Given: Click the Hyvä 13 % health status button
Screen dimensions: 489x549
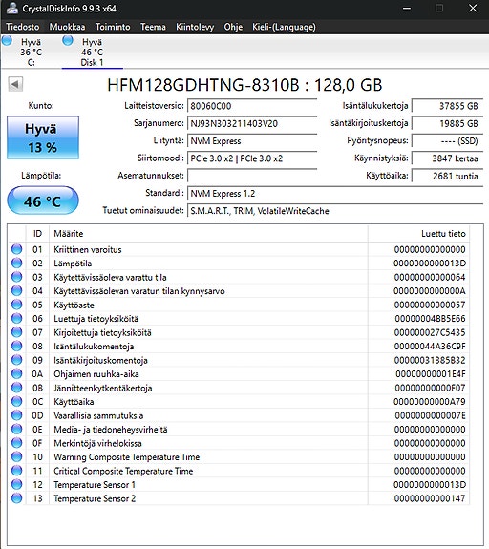Looking at the screenshot, I should (43, 137).
